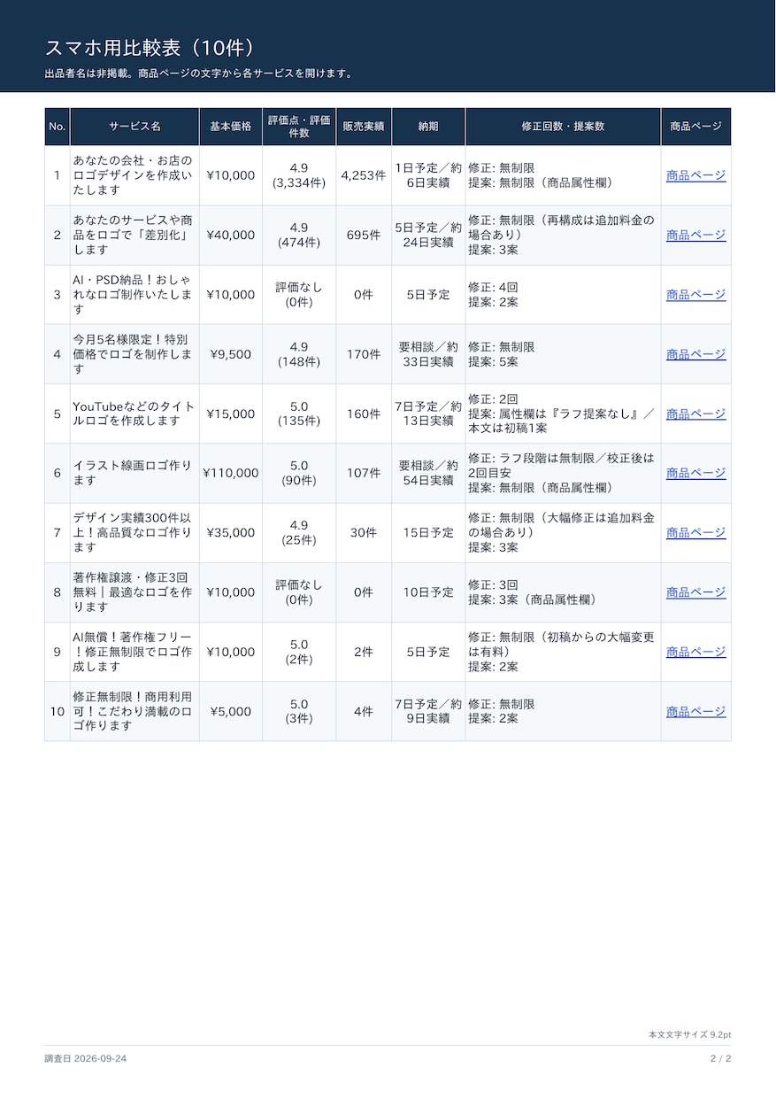The width and height of the screenshot is (776, 1098).
Task: Select service name 修正無制限！商用利用可
Action: pyautogui.click(x=133, y=711)
